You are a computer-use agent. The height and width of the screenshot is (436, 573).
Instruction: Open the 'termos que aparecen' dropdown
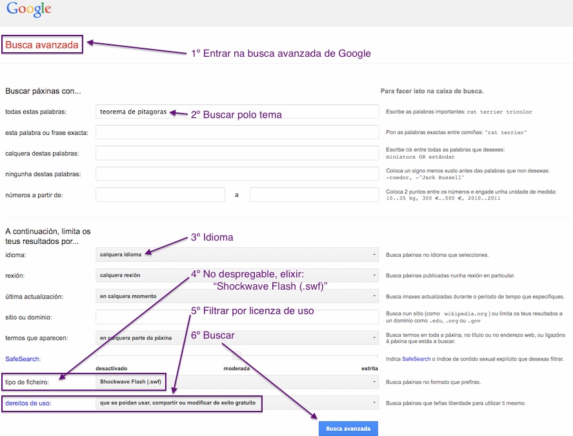pyautogui.click(x=236, y=337)
